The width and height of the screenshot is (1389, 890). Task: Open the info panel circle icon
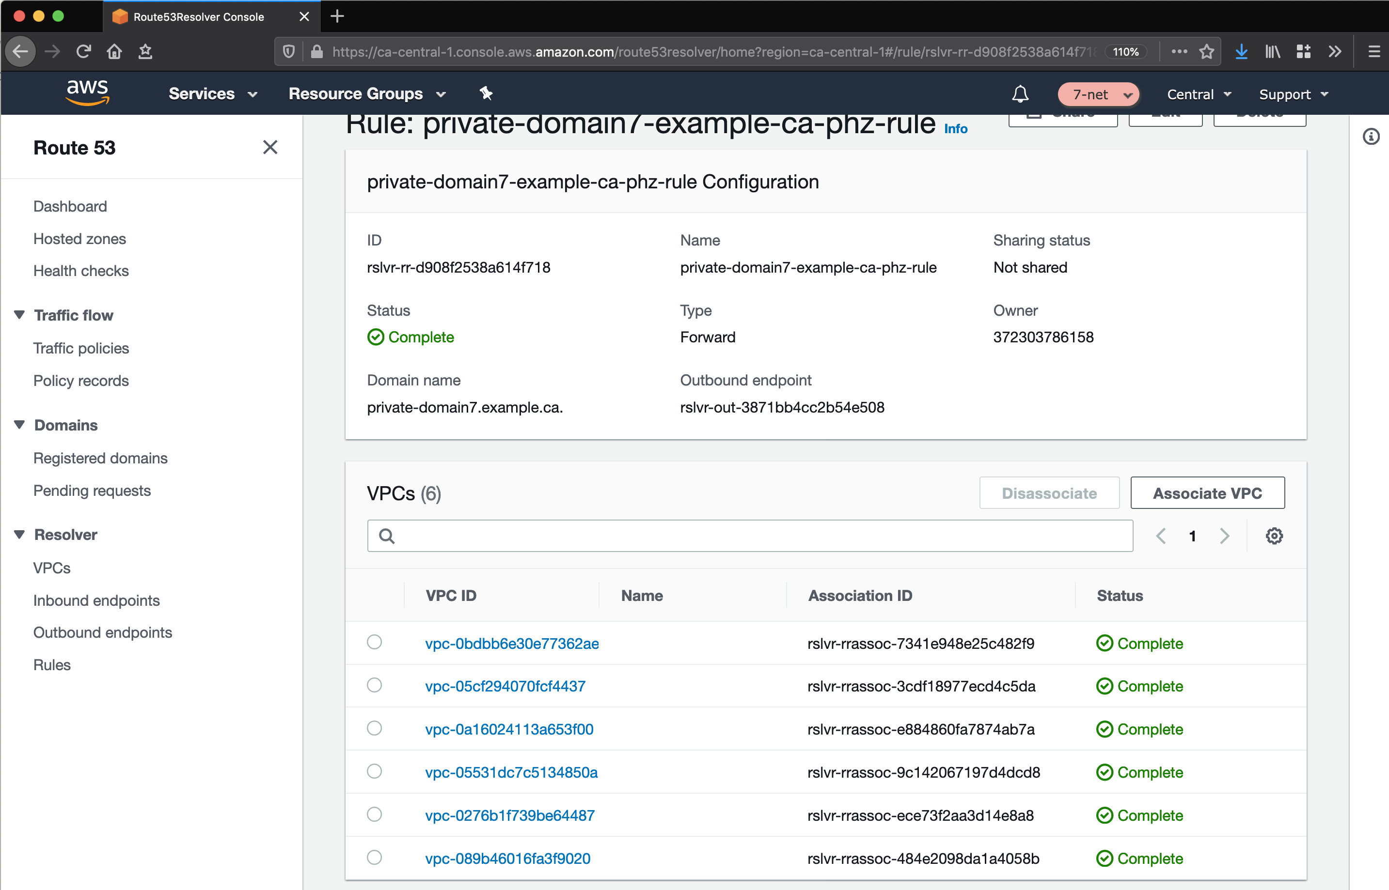click(x=1371, y=137)
